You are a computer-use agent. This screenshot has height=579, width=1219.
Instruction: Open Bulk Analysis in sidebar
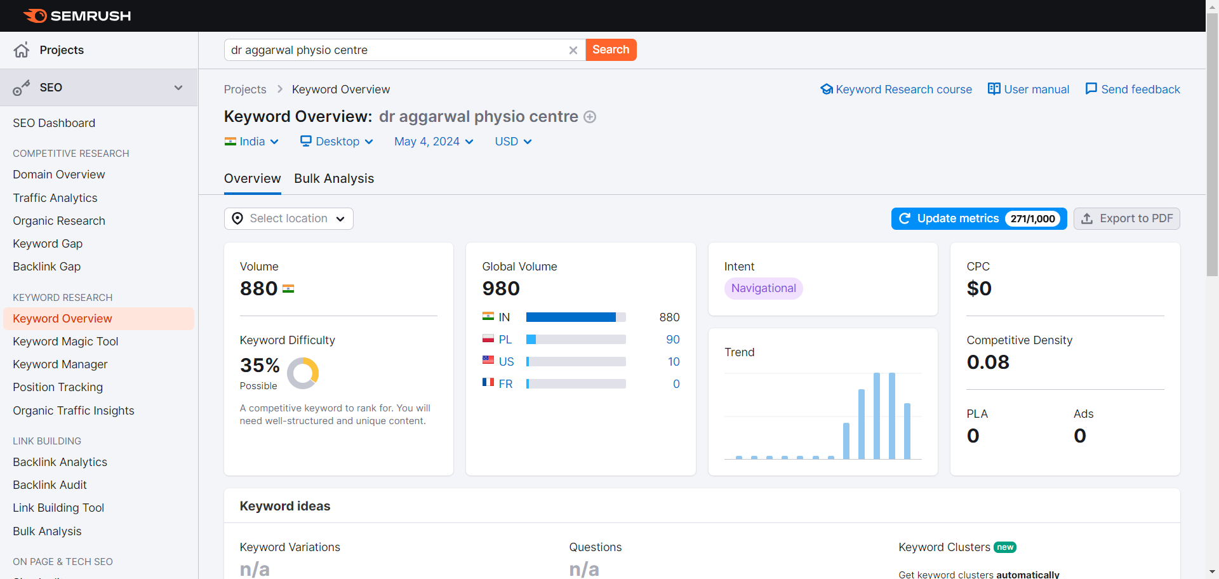coord(47,531)
